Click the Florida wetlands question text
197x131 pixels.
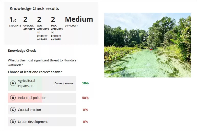42,63
